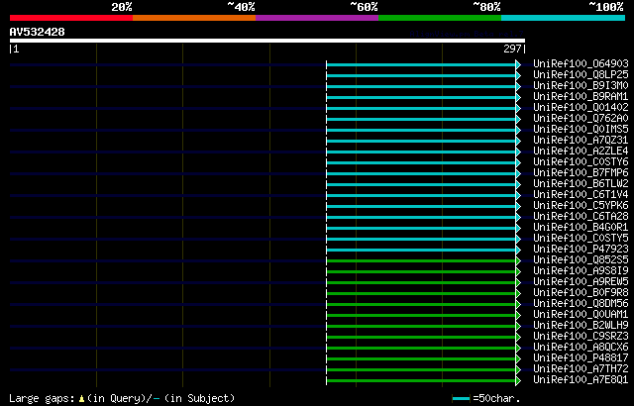Select the UniRef100_Q0IMS5 label
Viewport: 634px width, 406px height.
pyautogui.click(x=581, y=130)
